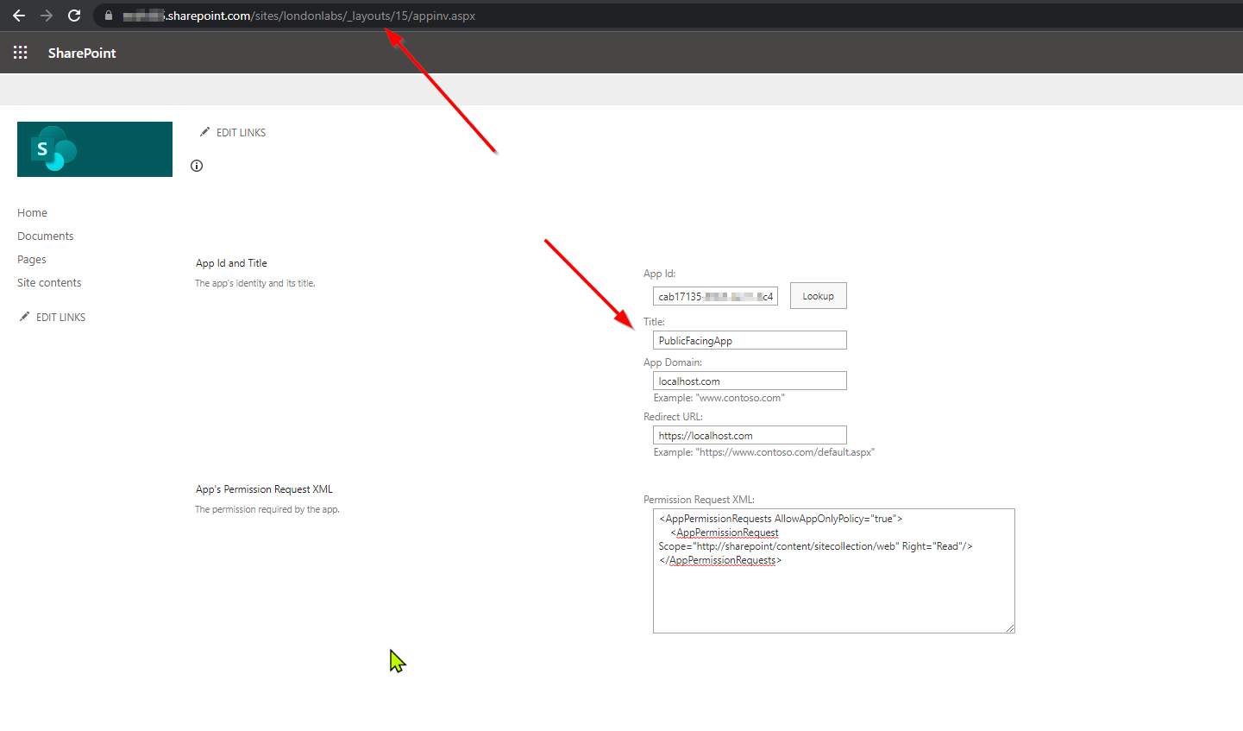Focus the App Domain field
This screenshot has width=1243, height=731.
click(750, 381)
